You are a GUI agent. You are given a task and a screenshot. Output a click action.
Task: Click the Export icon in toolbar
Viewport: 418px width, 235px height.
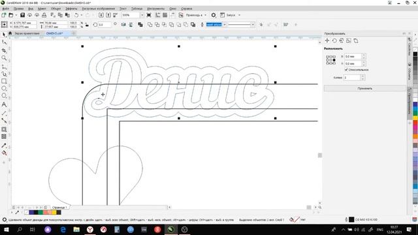pos(108,15)
